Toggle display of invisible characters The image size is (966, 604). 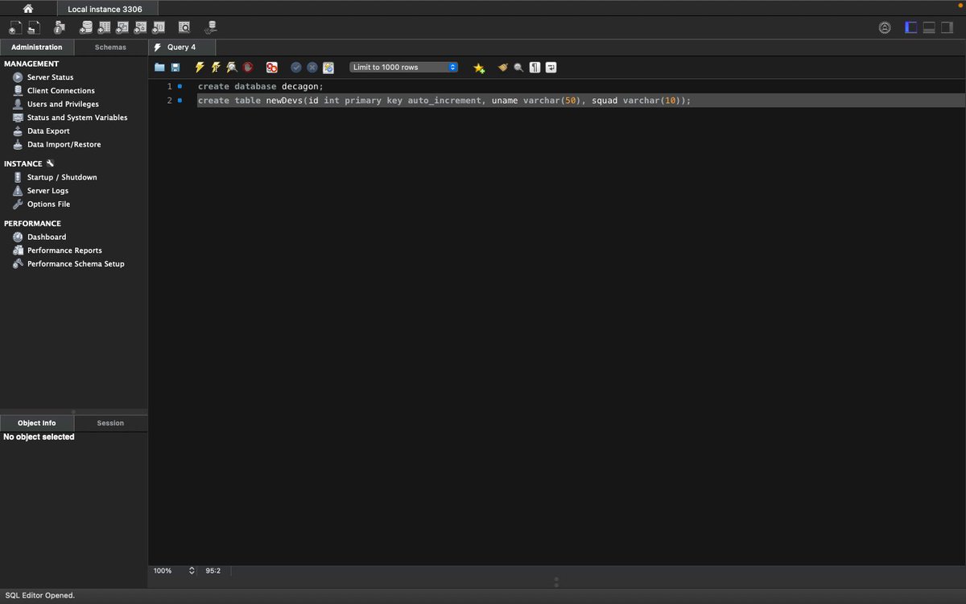535,68
